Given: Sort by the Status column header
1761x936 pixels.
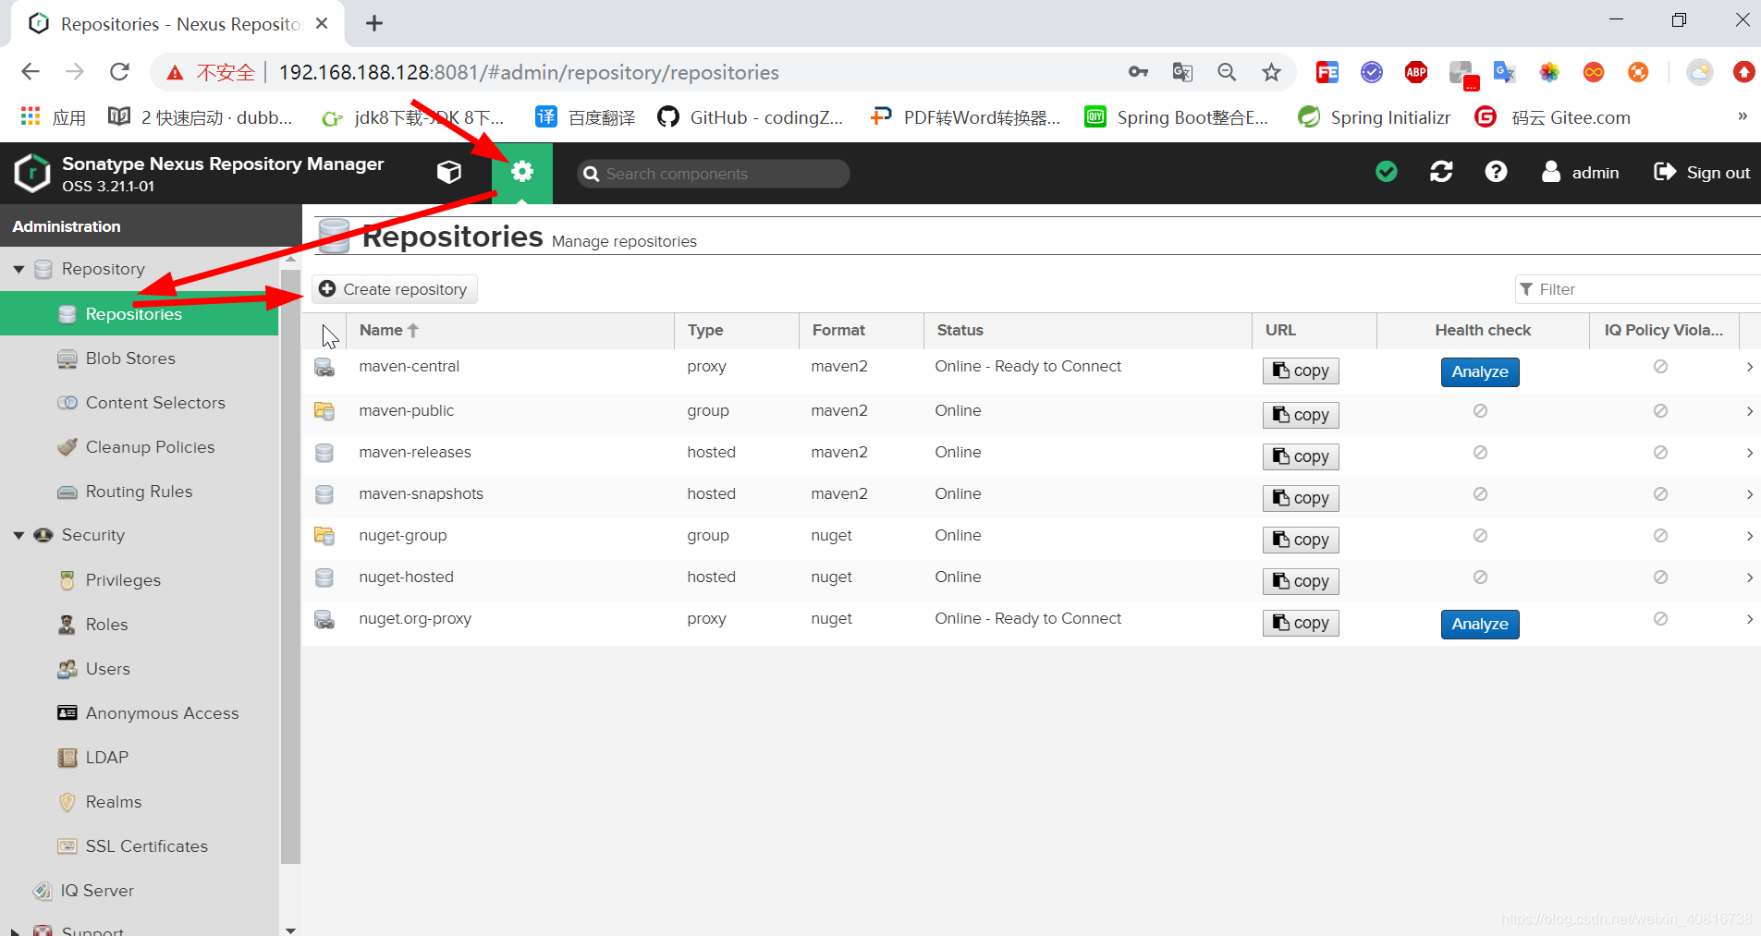Looking at the screenshot, I should [x=1088, y=331].
